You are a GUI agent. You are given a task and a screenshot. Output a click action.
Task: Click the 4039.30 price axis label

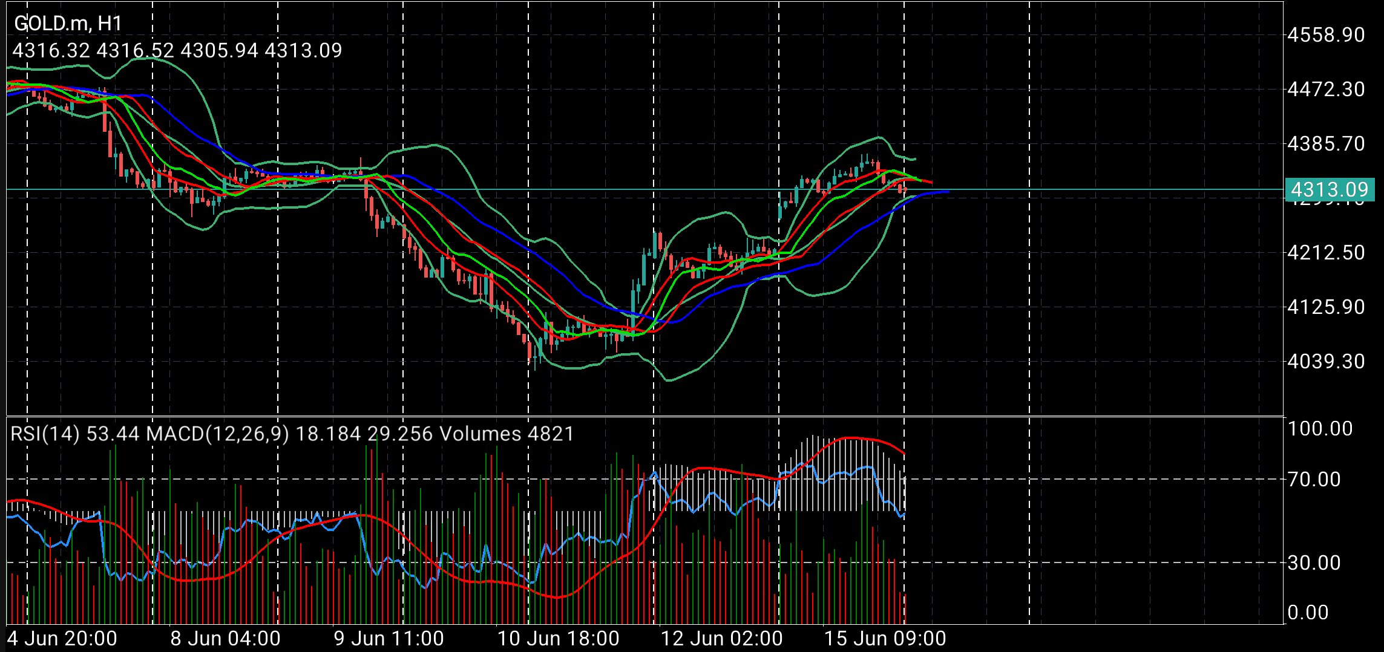(1326, 361)
